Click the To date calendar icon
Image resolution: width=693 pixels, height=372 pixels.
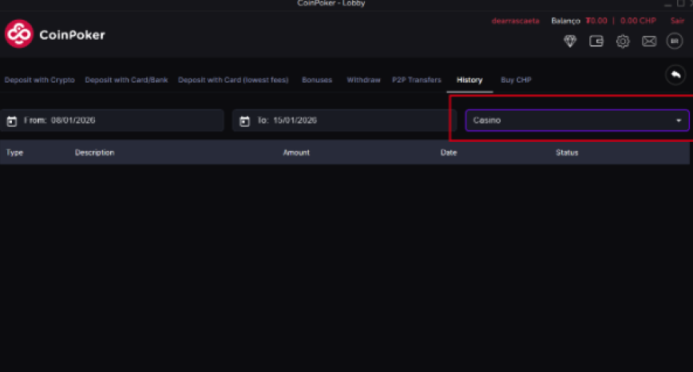pos(245,121)
